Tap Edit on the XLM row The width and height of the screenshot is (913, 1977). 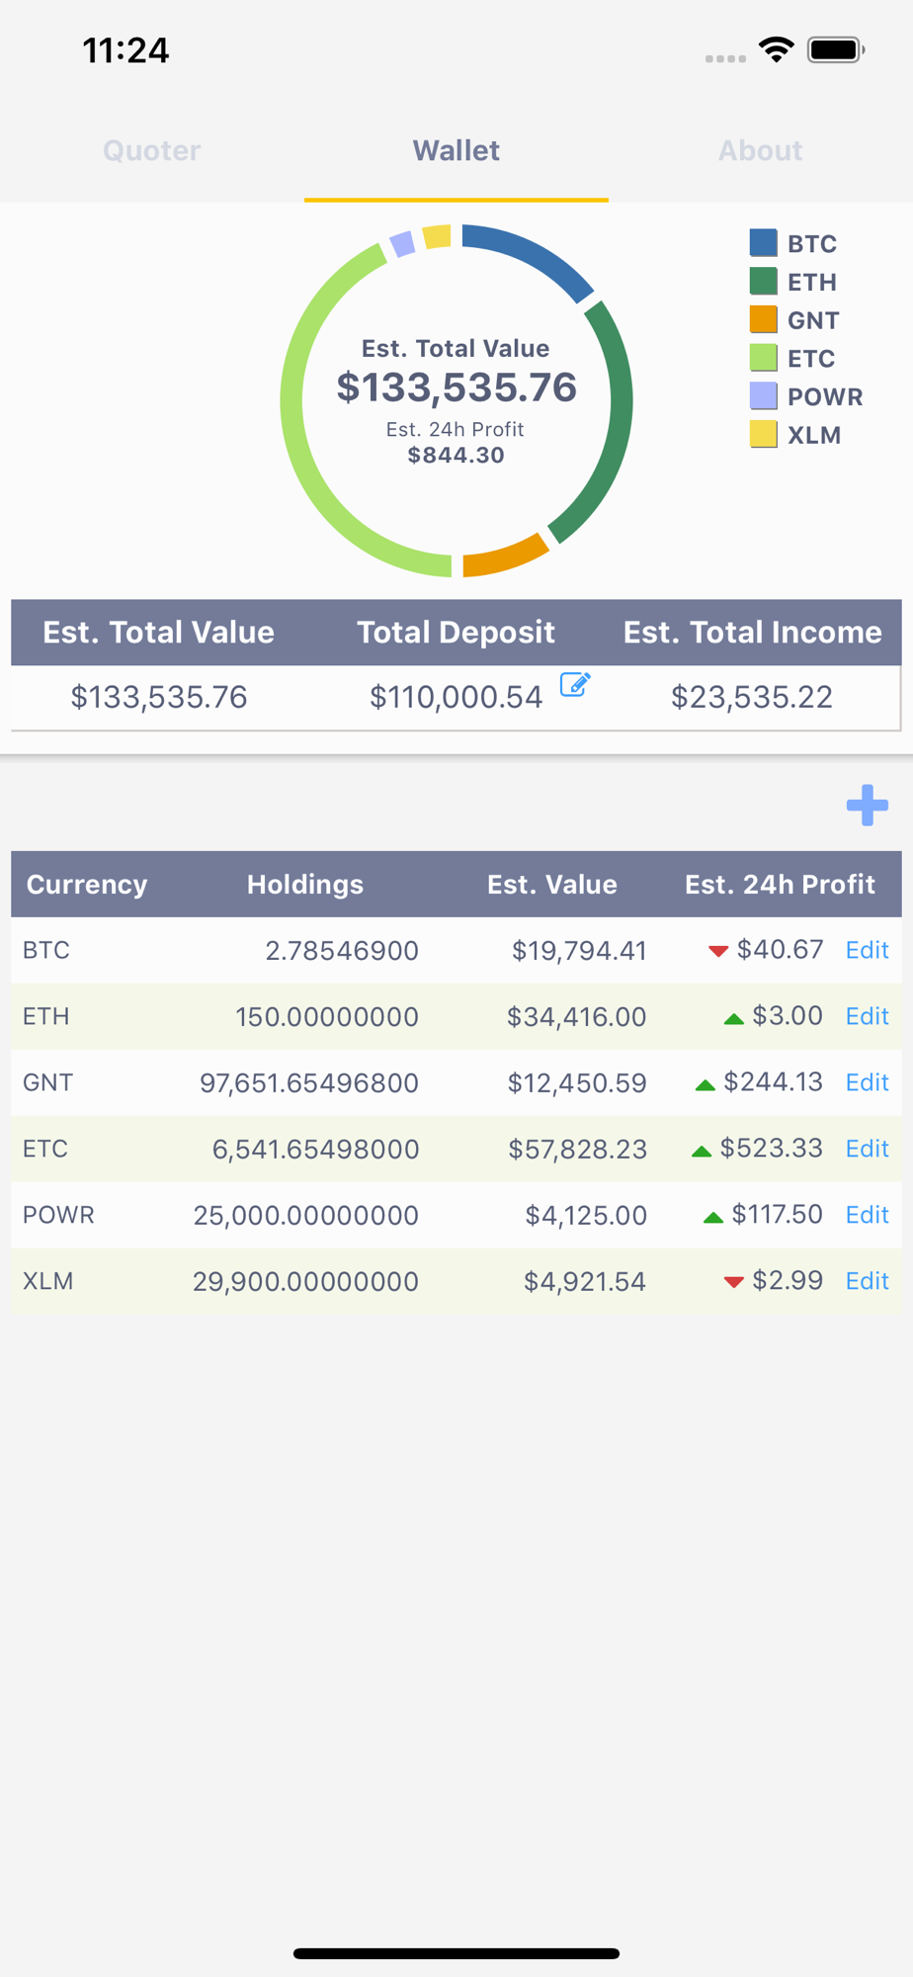[x=867, y=1281]
